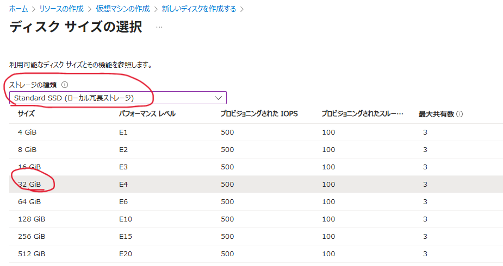Select the 4 GiB disk size row
The image size is (503, 266).
pos(256,132)
